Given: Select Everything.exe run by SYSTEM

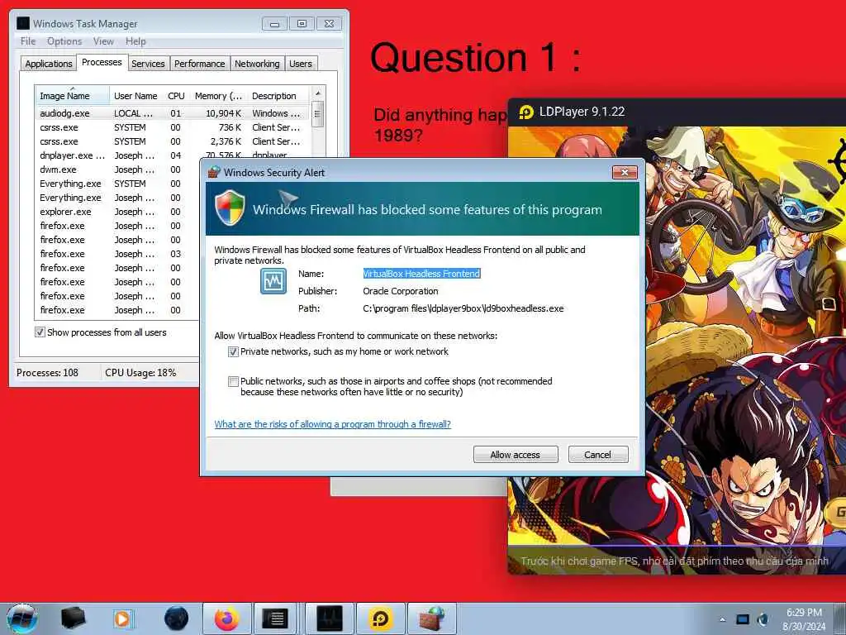Looking at the screenshot, I should pyautogui.click(x=117, y=184).
